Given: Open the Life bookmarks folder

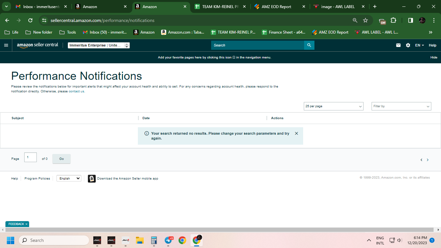Looking at the screenshot, I should 11,32.
